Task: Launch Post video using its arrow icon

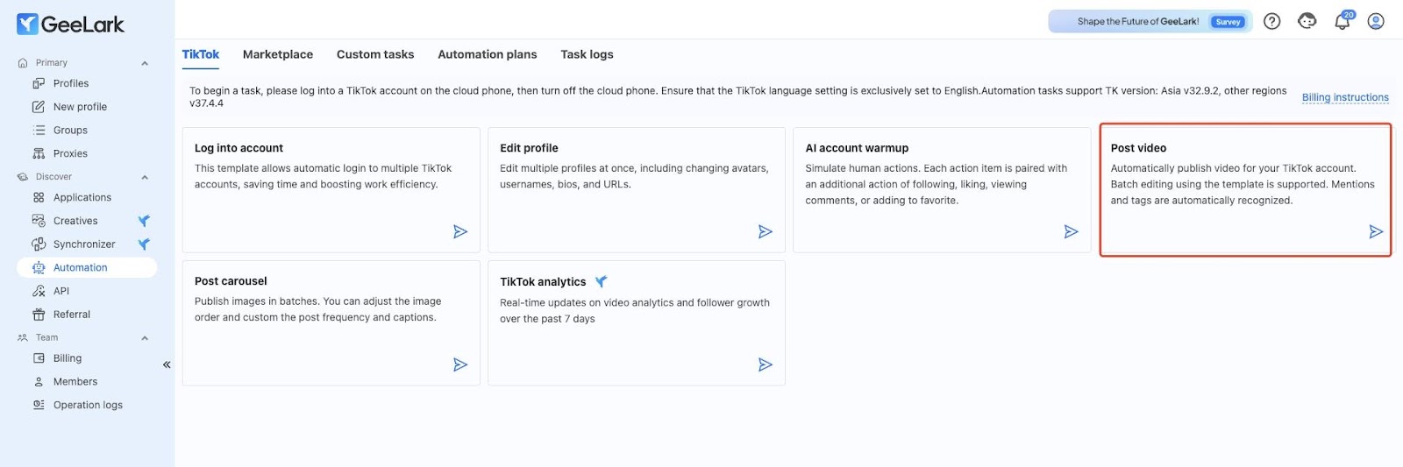Action: [x=1376, y=231]
